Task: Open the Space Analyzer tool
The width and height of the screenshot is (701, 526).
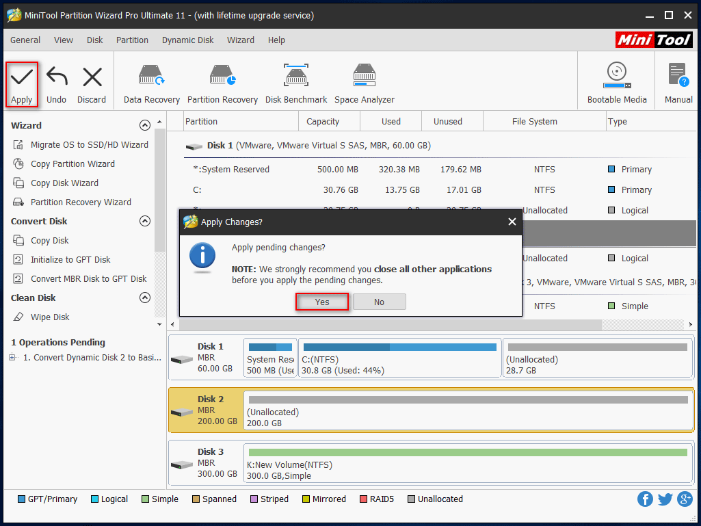Action: 365,84
